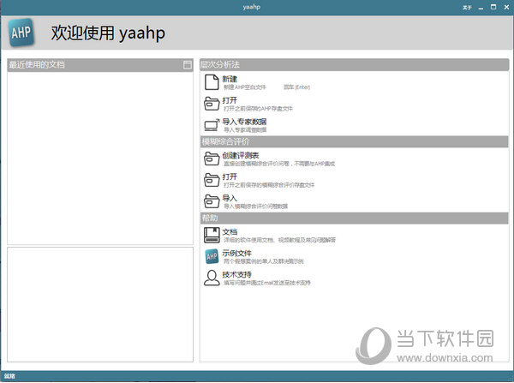Click the new blank AHP file icon
Image resolution: width=514 pixels, height=383 pixels.
[212, 82]
